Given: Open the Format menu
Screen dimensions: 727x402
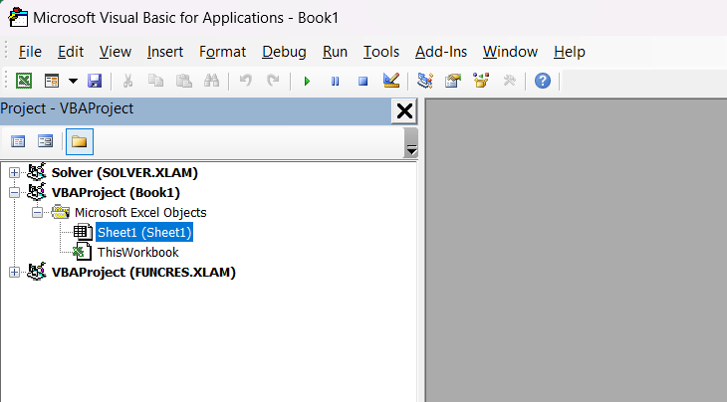Looking at the screenshot, I should [222, 52].
